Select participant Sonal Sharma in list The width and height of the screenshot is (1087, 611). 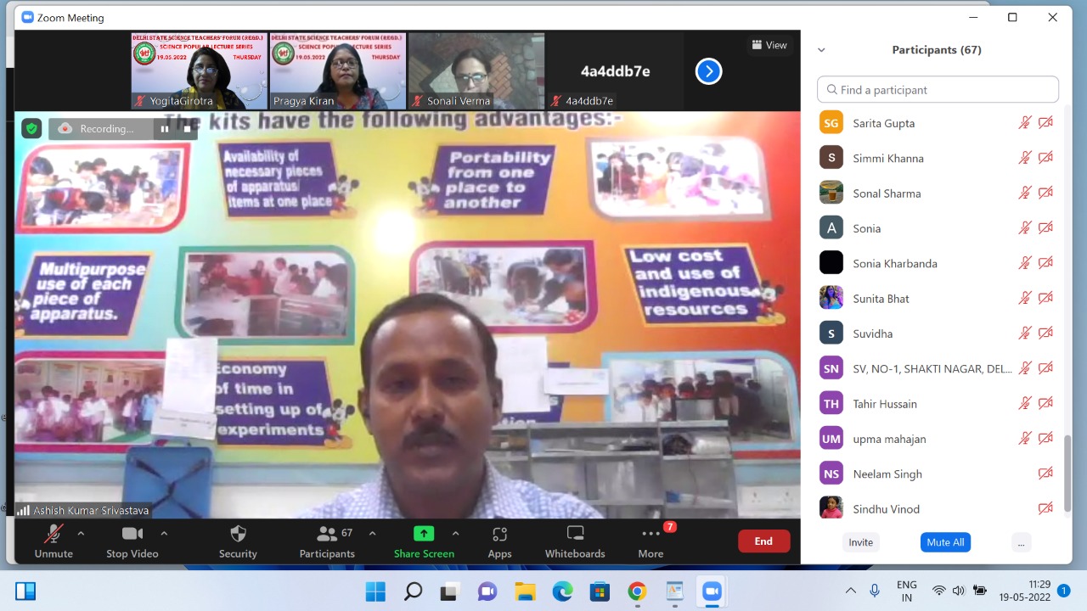[938, 193]
